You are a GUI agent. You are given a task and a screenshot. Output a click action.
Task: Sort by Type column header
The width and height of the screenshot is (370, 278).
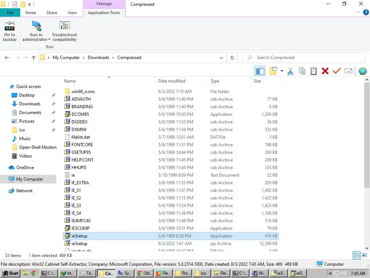[229, 81]
